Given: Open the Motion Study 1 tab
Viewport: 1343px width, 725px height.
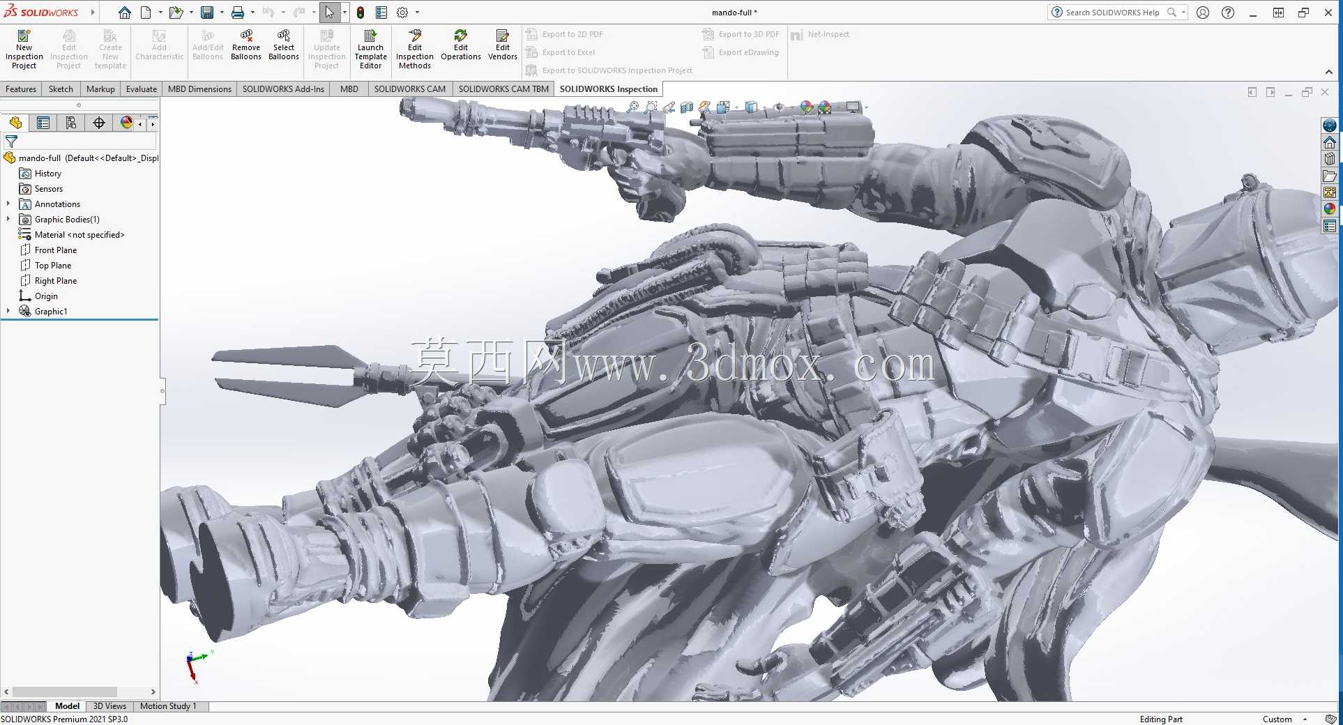Looking at the screenshot, I should [168, 706].
